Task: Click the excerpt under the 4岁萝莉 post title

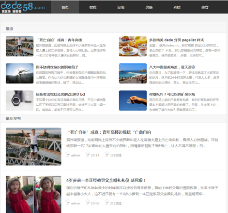Action: pyautogui.click(x=142, y=191)
